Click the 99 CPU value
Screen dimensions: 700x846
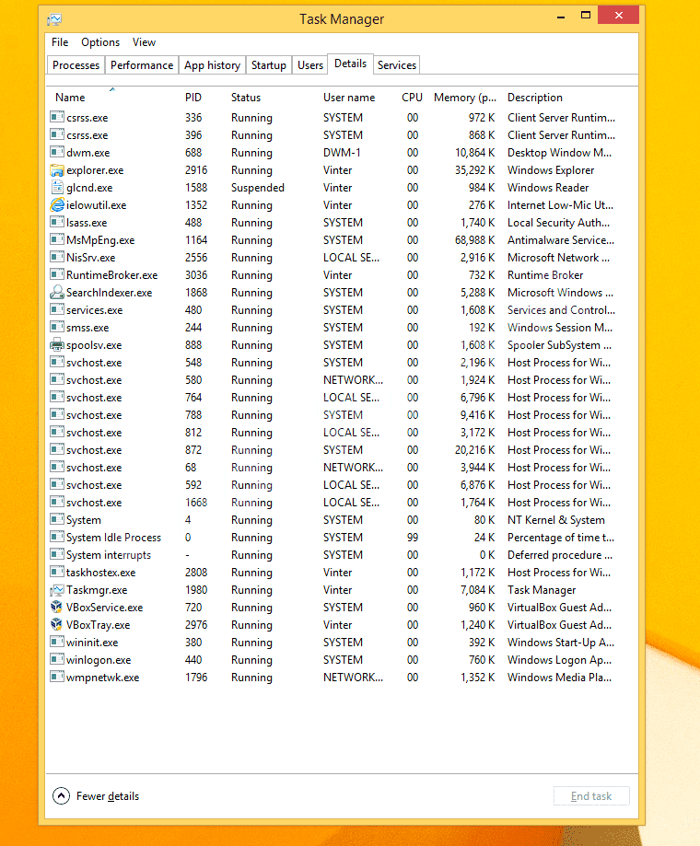point(413,538)
